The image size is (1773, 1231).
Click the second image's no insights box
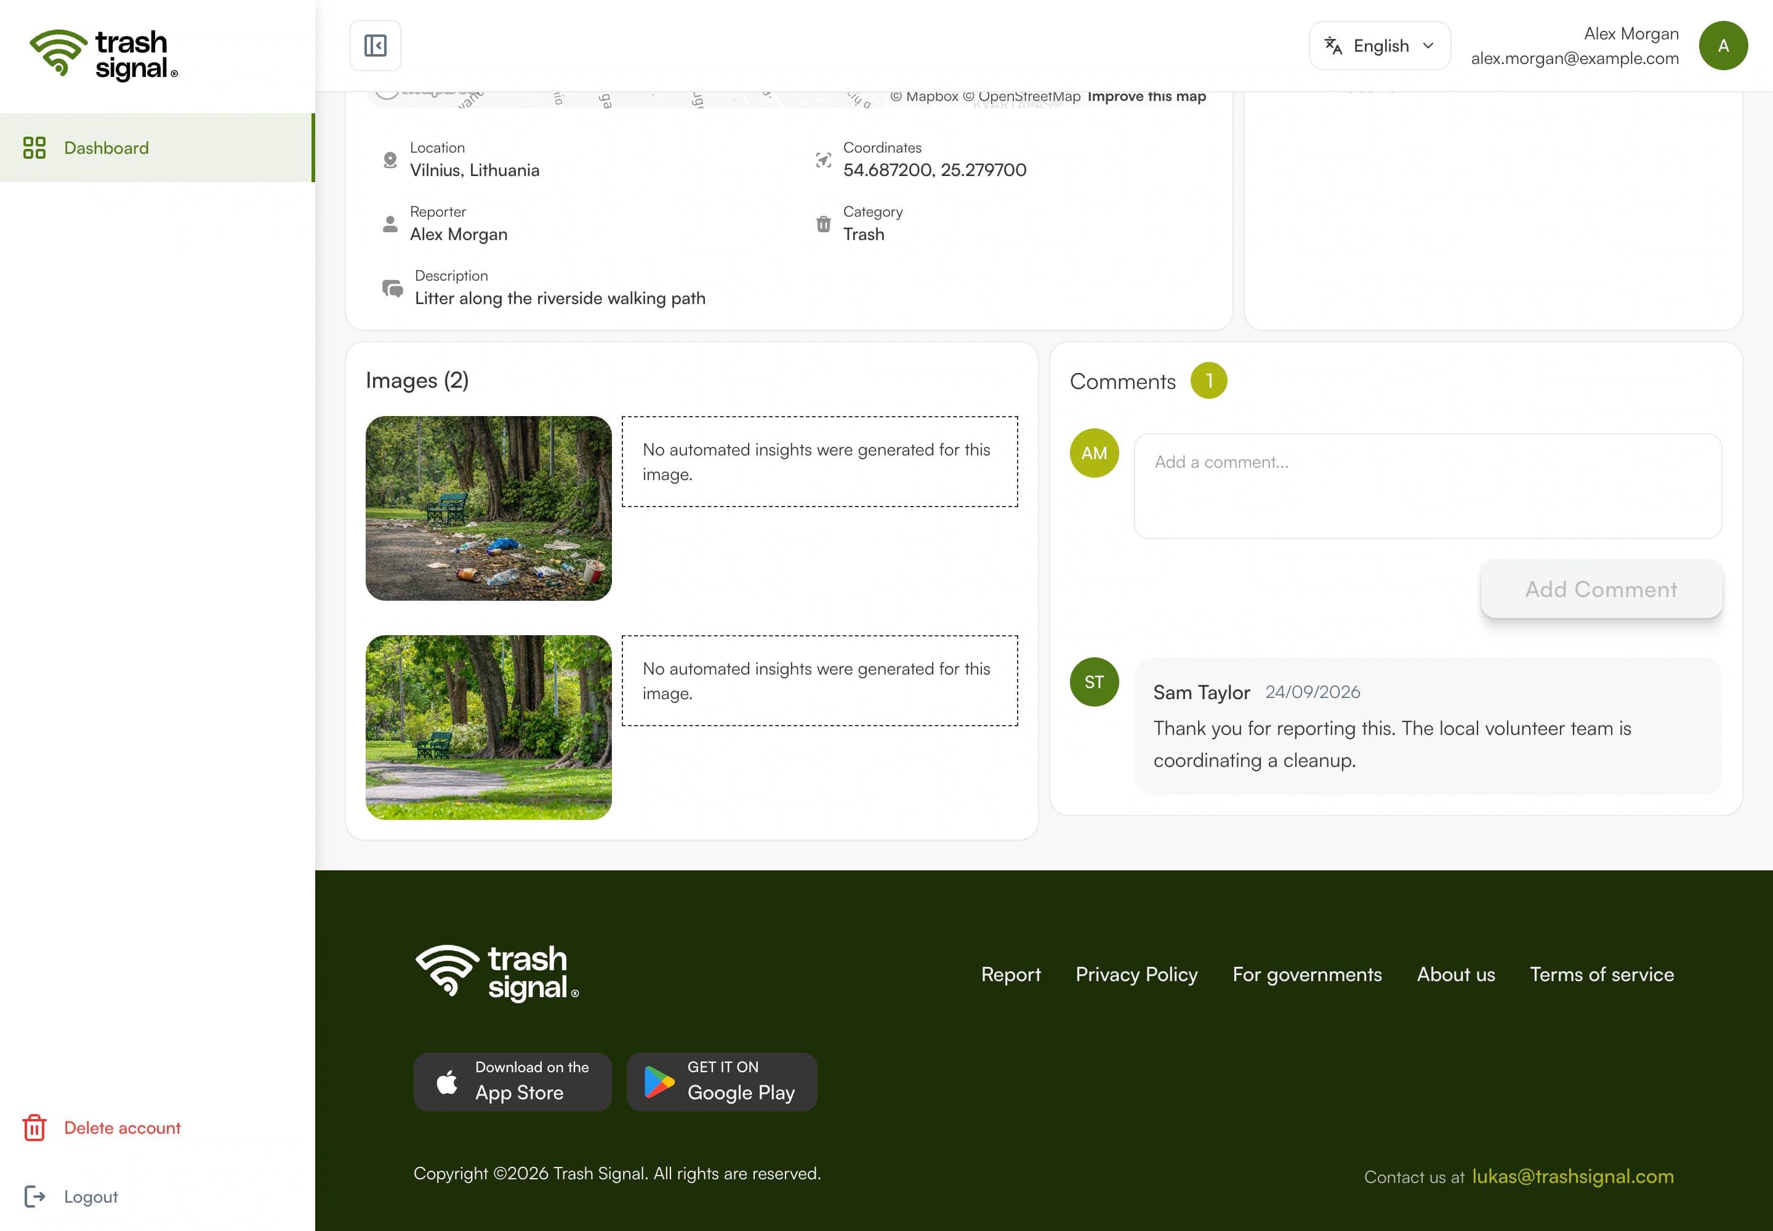pyautogui.click(x=819, y=680)
